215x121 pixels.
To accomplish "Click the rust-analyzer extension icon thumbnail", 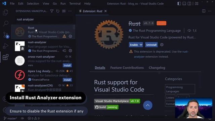I will pos(20,46).
